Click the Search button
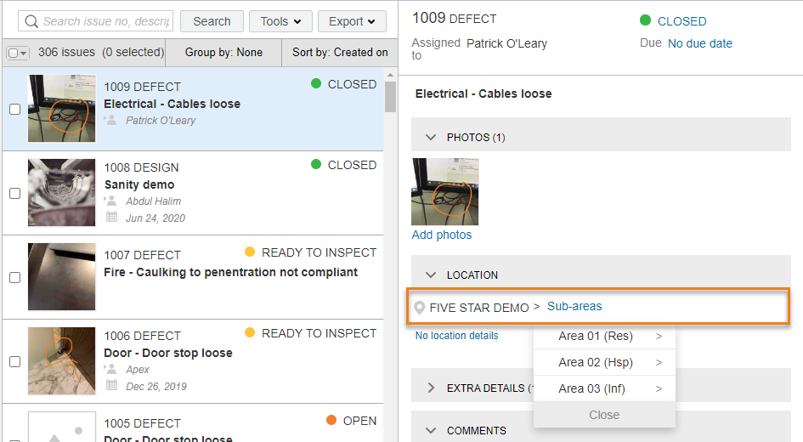This screenshot has height=442, width=803. click(212, 21)
